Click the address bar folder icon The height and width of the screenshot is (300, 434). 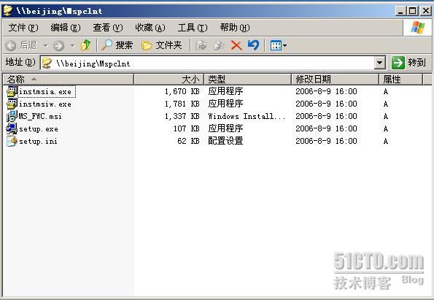point(47,64)
